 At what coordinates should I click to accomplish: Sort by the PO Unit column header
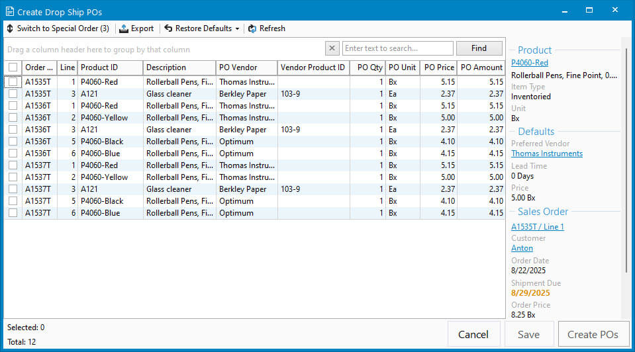pyautogui.click(x=403, y=67)
